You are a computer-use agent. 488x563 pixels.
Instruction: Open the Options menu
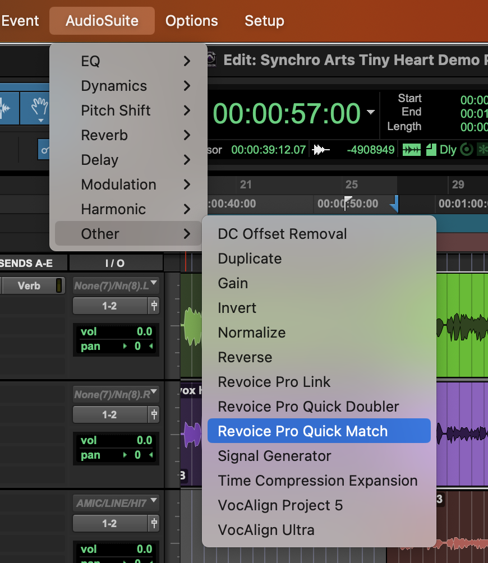tap(191, 21)
